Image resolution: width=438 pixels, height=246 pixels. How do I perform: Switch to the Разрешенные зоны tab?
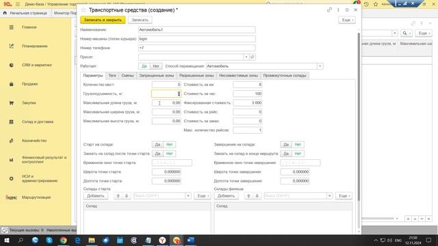point(196,76)
